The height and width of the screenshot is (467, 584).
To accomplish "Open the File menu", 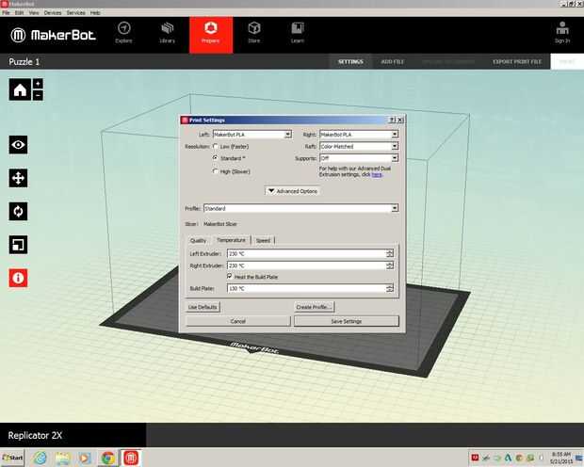I will pos(6,12).
